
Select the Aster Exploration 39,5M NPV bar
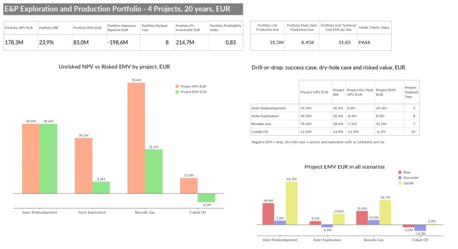(83, 166)
